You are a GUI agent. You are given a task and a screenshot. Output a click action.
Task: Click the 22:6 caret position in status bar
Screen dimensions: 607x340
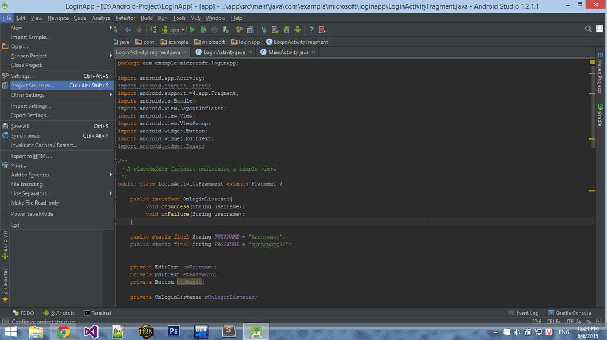[537, 322]
